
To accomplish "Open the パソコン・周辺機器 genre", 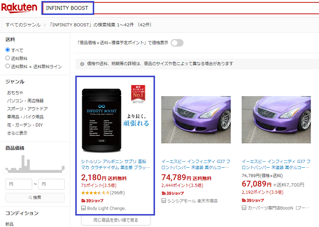I will click(x=25, y=101).
